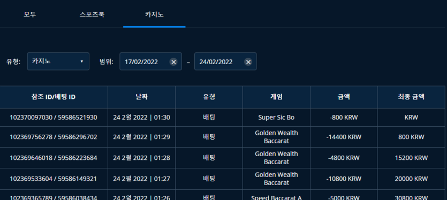447x200 pixels.
Task: Click the 금액 column header
Action: coord(344,97)
